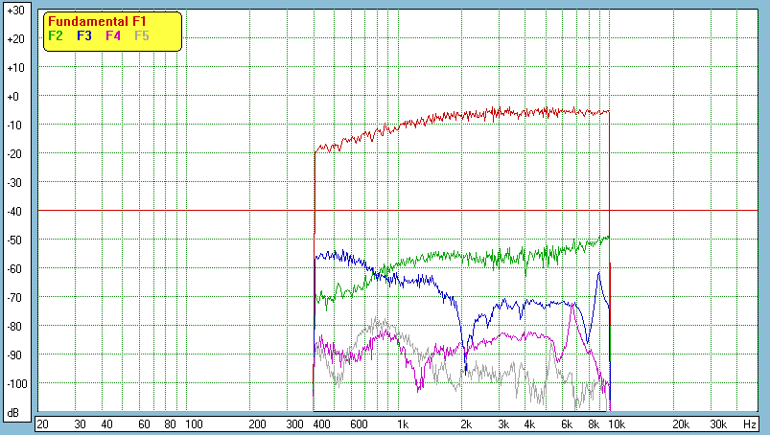Screen dimensions: 770x435
Task: Click the -70 label on the dB axis
Action: click(x=14, y=298)
